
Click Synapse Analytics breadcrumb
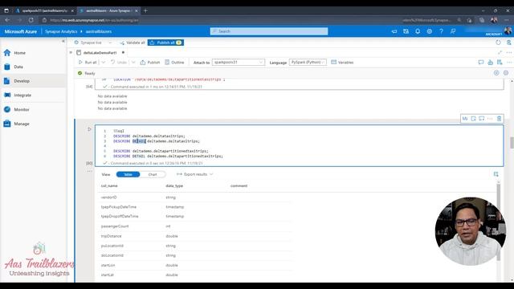[x=61, y=31]
